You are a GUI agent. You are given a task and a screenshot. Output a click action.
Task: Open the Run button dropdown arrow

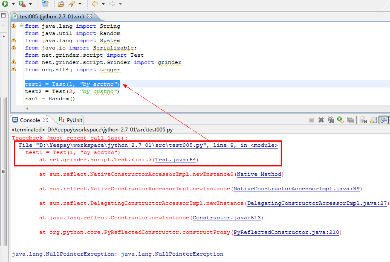tap(13, 4)
